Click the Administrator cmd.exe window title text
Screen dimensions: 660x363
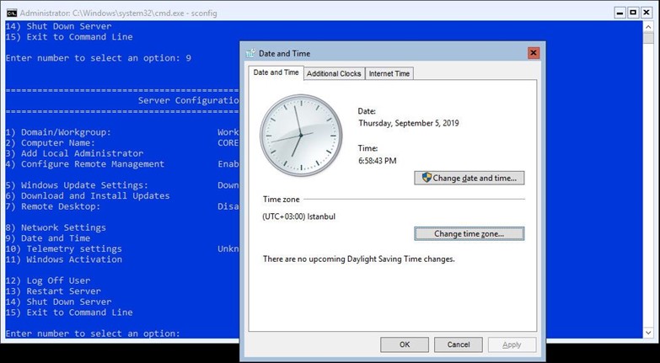[x=118, y=13]
